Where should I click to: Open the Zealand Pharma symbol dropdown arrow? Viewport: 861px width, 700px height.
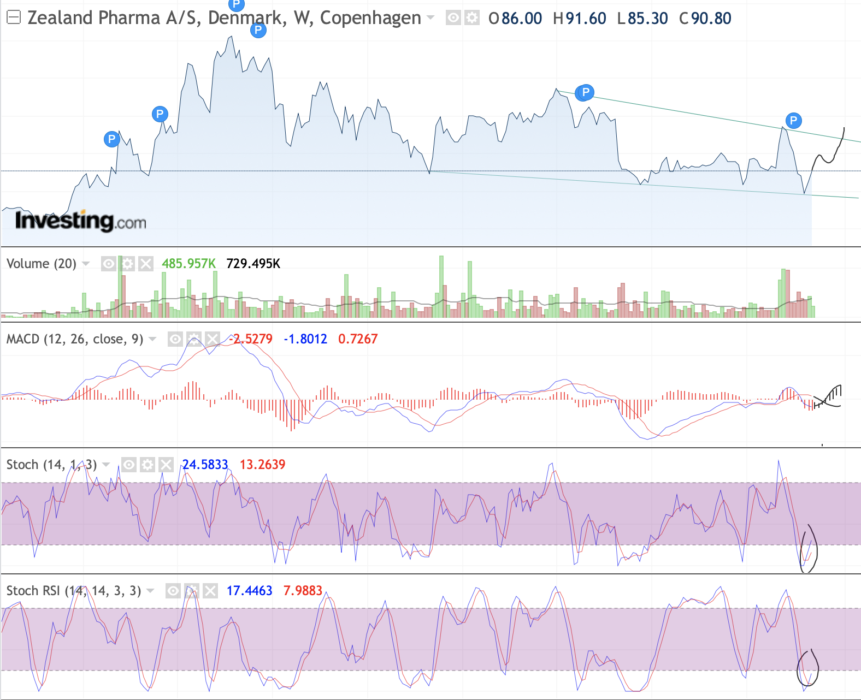tap(431, 18)
